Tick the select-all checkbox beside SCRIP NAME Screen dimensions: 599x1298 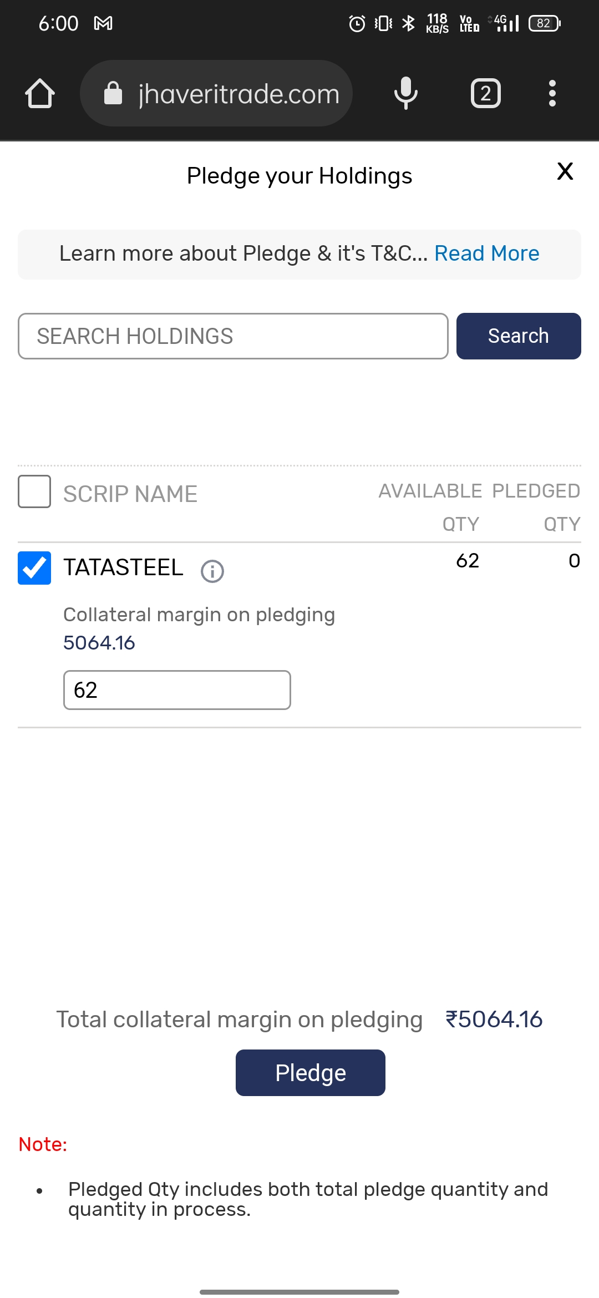point(34,491)
